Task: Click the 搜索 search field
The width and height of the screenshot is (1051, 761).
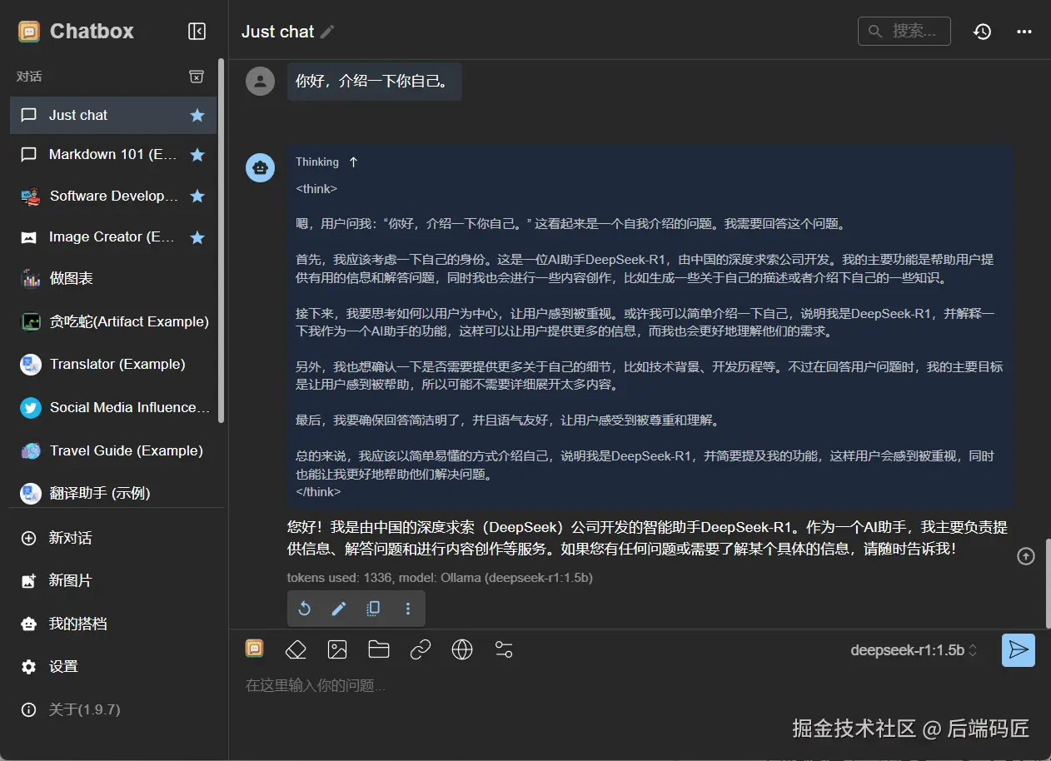Action: (904, 31)
